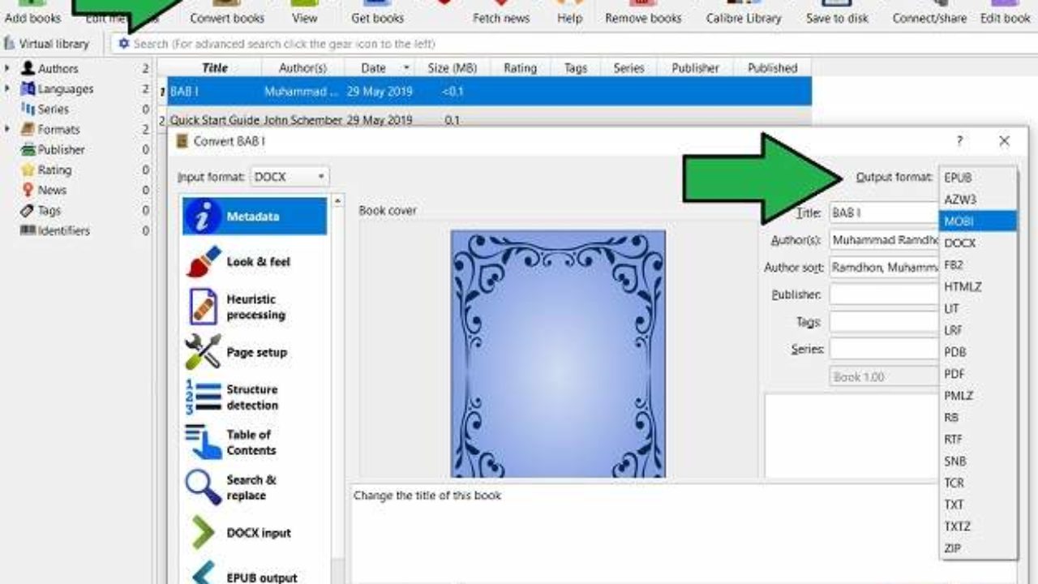Expand the Languages tree node
Image resolution: width=1038 pixels, height=584 pixels.
(8, 89)
